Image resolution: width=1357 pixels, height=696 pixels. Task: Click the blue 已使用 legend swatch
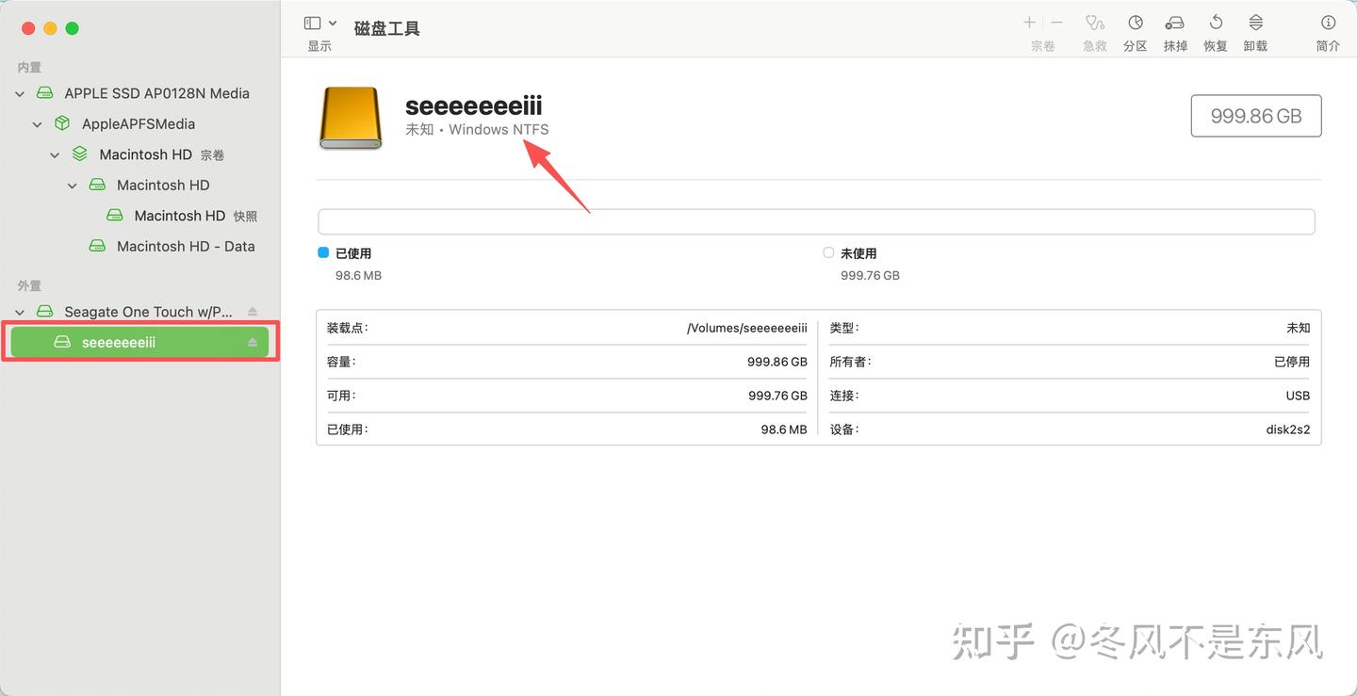point(323,252)
